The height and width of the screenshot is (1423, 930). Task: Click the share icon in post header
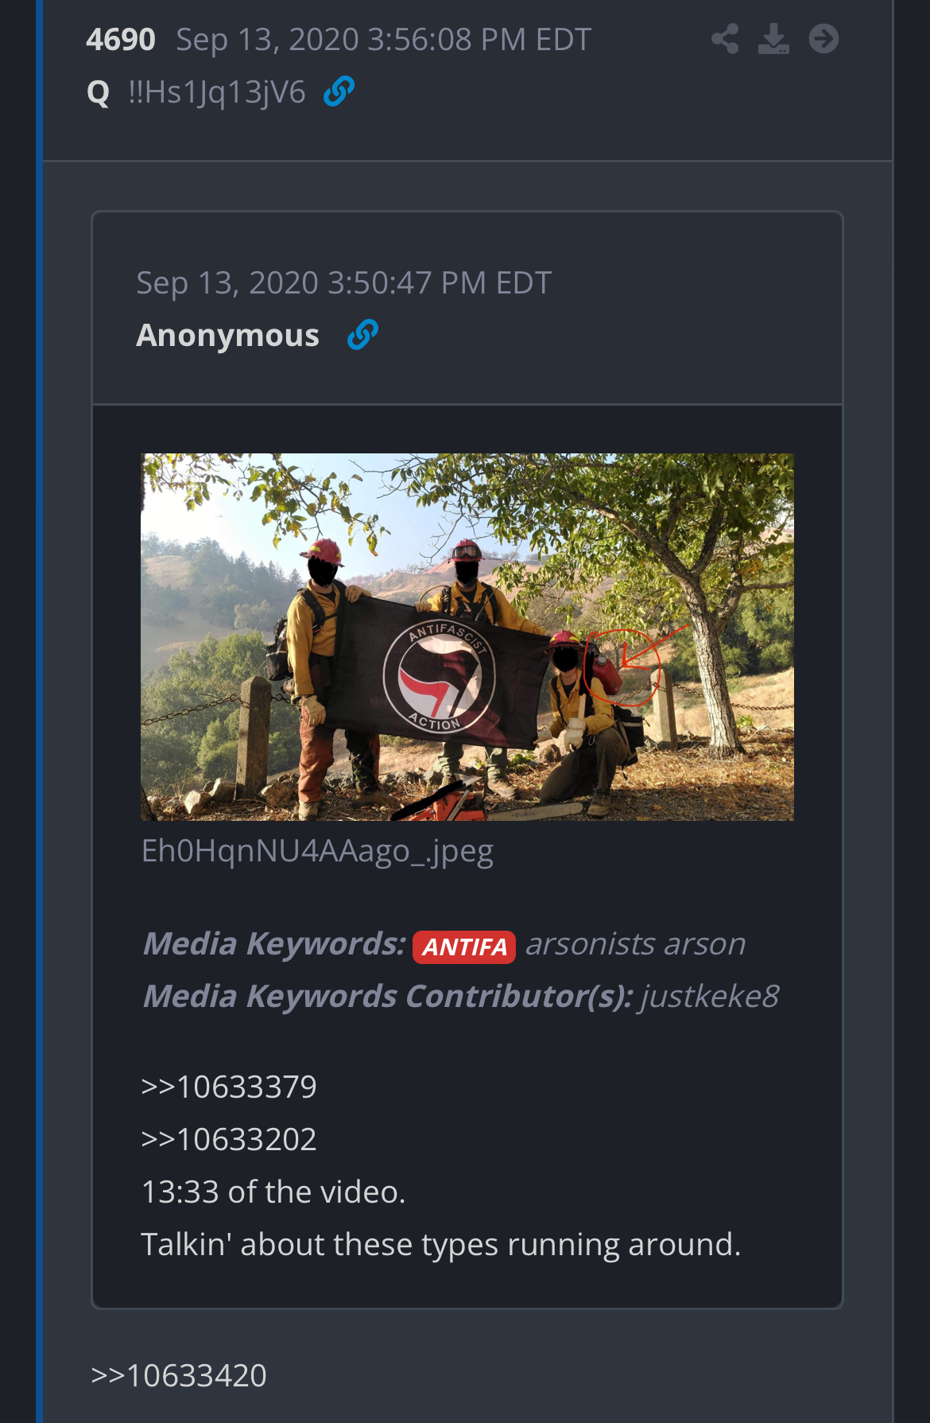coord(724,39)
